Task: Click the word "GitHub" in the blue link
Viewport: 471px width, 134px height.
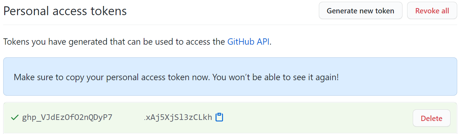Action: pyautogui.click(x=241, y=42)
